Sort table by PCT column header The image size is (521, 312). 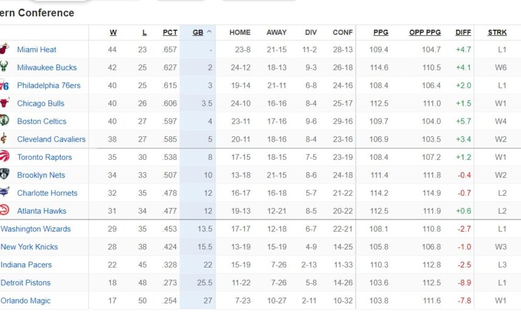[x=170, y=33]
